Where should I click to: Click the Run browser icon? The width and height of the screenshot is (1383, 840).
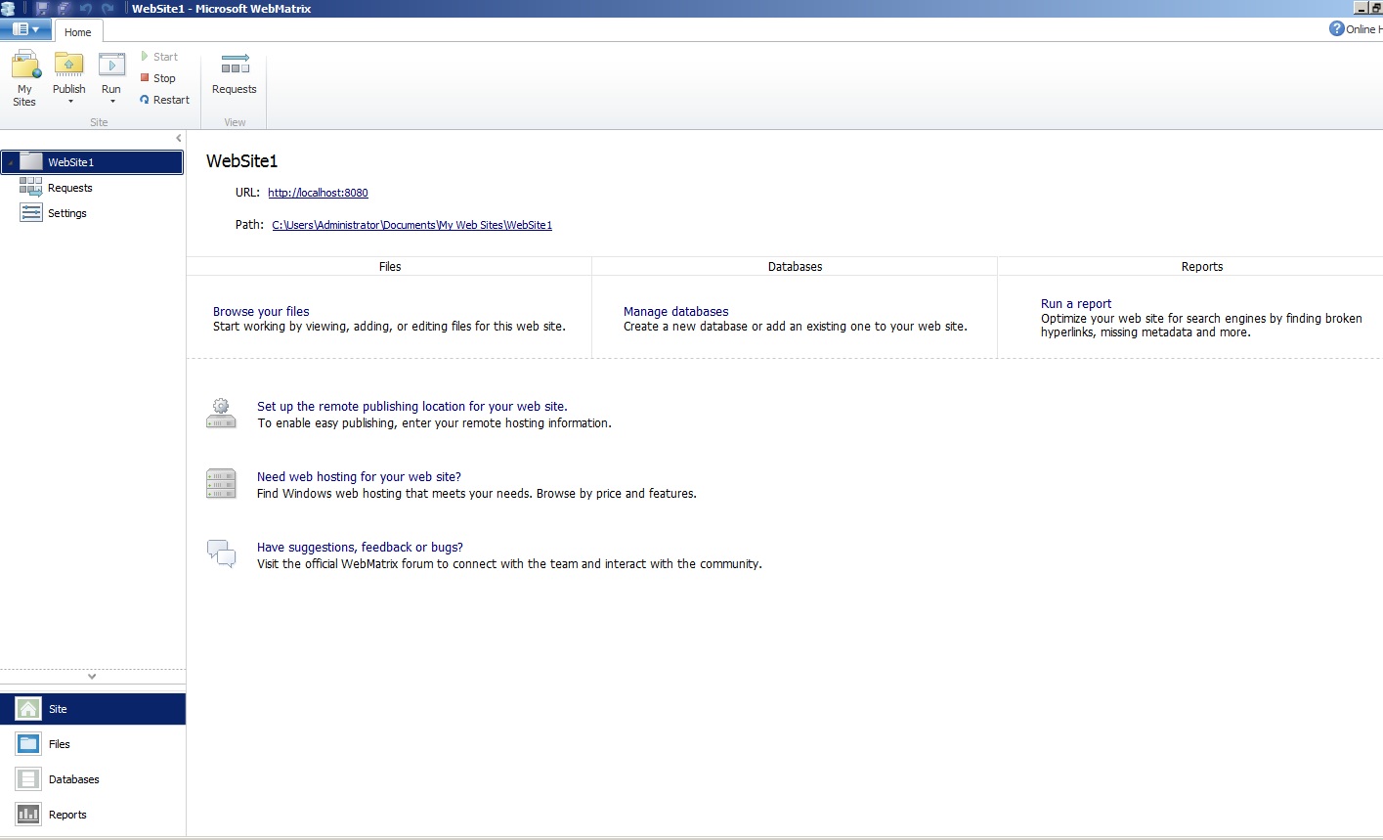coord(111,65)
